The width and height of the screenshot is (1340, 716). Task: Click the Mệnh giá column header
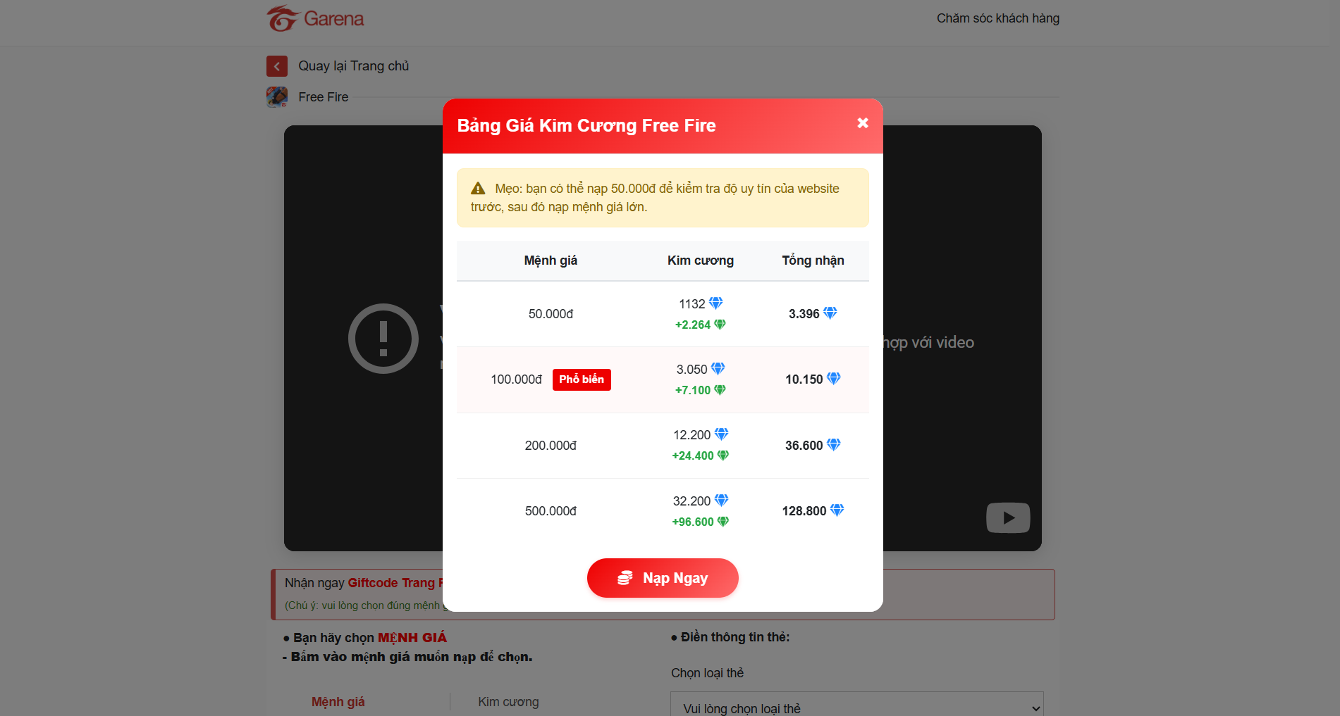click(551, 260)
